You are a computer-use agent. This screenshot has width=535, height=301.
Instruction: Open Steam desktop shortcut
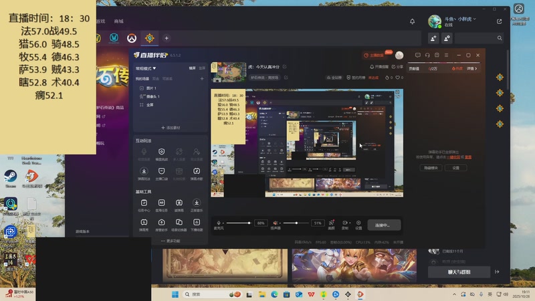pos(11,179)
